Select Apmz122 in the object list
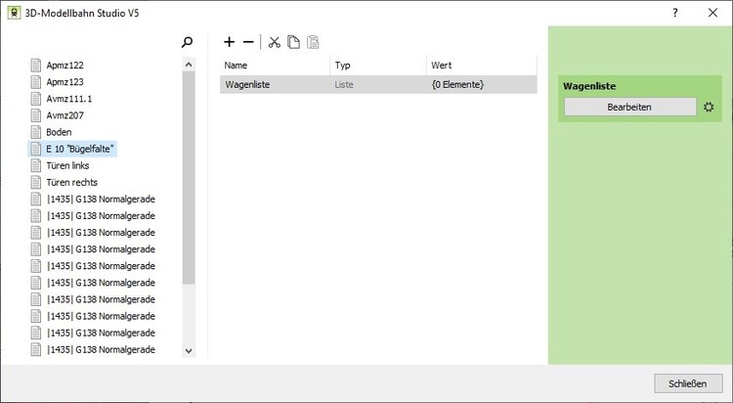Image resolution: width=733 pixels, height=403 pixels. tap(65, 66)
